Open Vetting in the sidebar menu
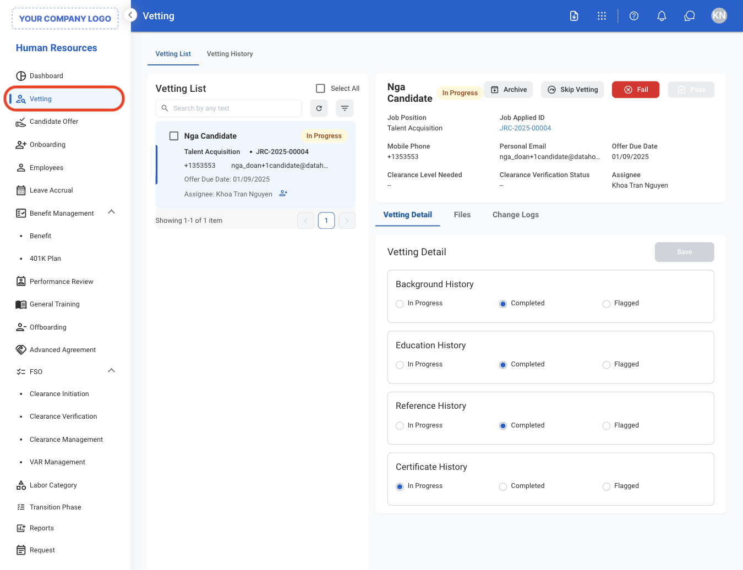The width and height of the screenshot is (743, 570). pos(64,99)
